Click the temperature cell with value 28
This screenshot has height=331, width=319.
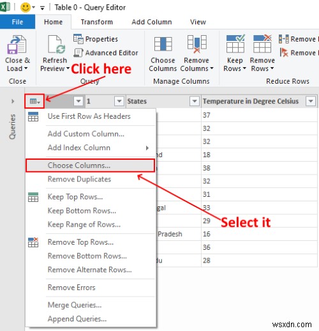(259, 261)
